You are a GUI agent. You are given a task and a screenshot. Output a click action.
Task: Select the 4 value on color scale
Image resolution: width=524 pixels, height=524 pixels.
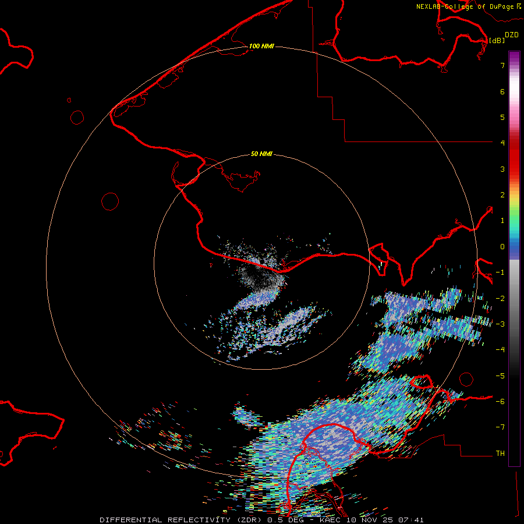tap(502, 143)
